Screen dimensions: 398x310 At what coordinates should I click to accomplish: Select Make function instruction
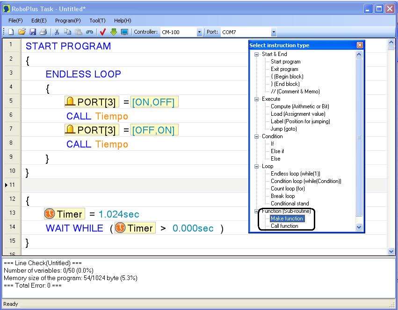pos(287,218)
